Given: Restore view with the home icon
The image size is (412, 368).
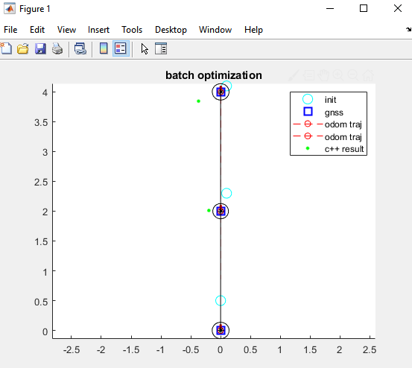Looking at the screenshot, I should [x=368, y=75].
